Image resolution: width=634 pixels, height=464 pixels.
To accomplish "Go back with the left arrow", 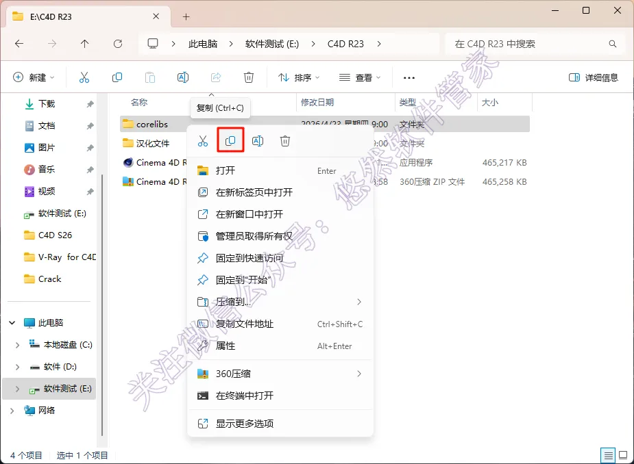I will point(19,44).
